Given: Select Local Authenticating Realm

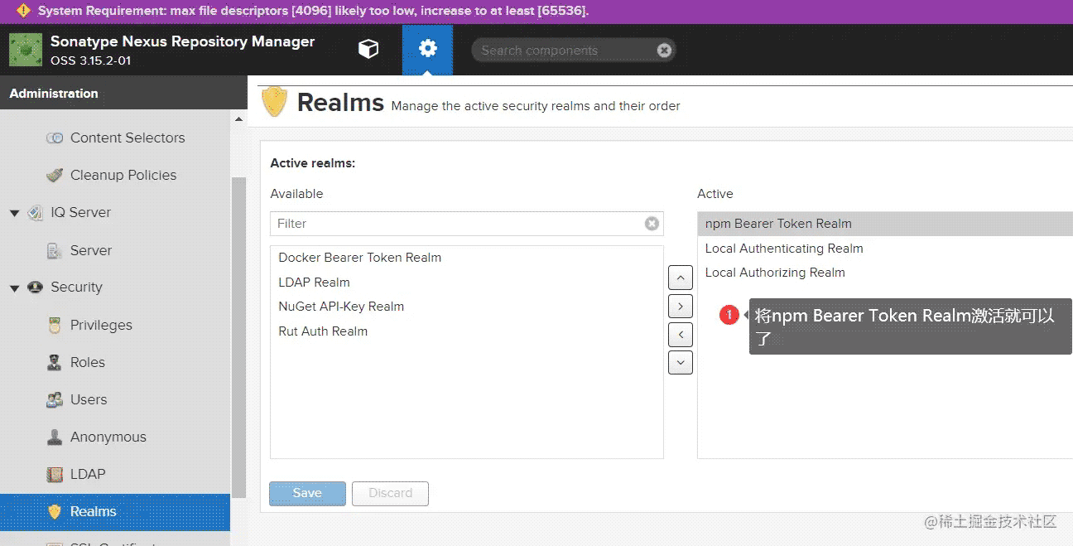Looking at the screenshot, I should pyautogui.click(x=885, y=249).
